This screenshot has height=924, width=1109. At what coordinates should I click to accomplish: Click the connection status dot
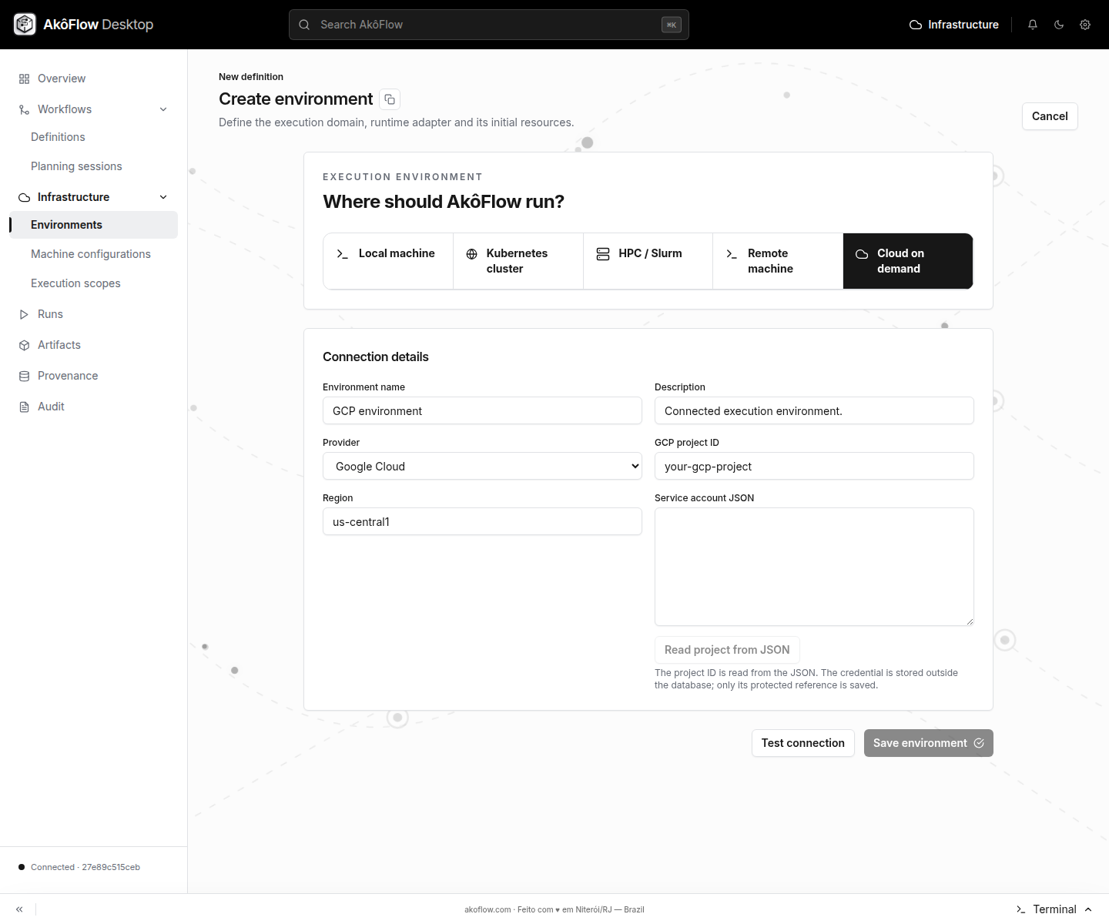point(22,867)
